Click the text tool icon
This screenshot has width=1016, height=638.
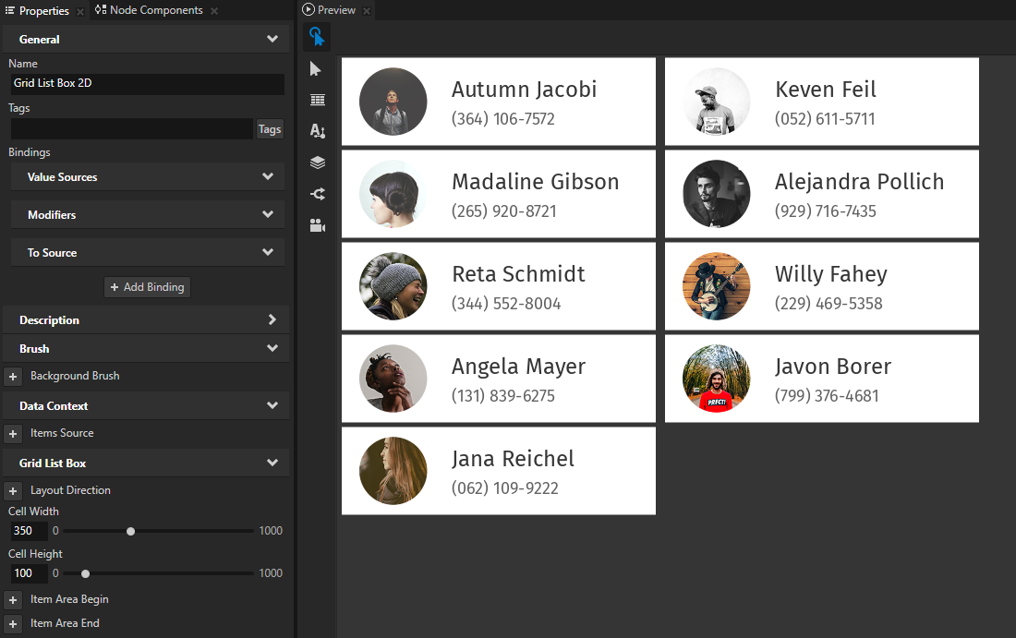pos(318,131)
